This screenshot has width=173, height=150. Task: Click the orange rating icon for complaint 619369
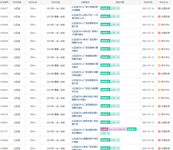(159, 25)
